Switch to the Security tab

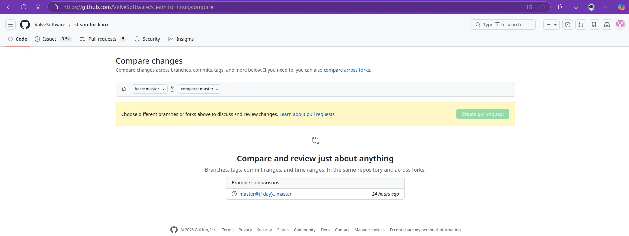pos(147,39)
